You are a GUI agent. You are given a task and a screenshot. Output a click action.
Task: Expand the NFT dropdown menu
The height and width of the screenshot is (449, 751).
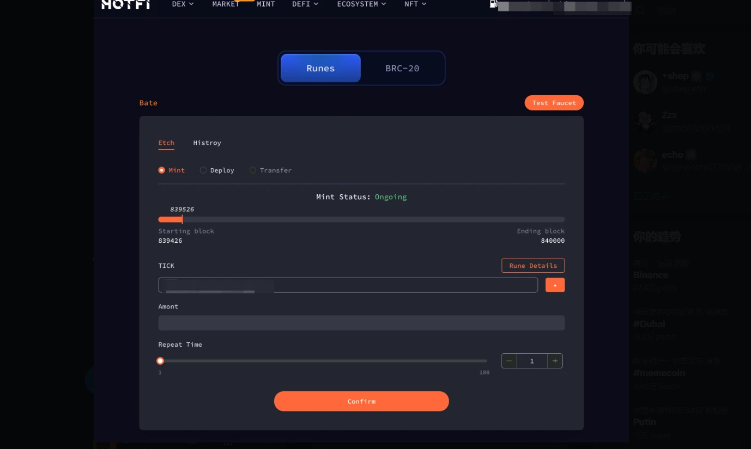click(x=415, y=4)
